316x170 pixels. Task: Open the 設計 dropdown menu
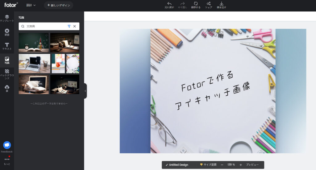pyautogui.click(x=31, y=5)
